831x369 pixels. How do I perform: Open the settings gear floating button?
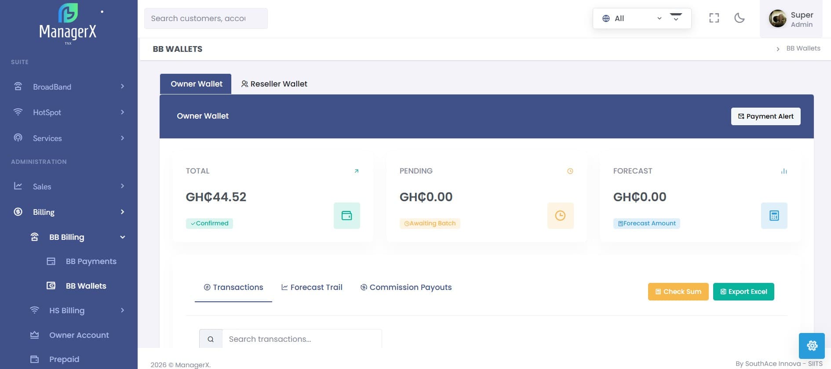(812, 346)
